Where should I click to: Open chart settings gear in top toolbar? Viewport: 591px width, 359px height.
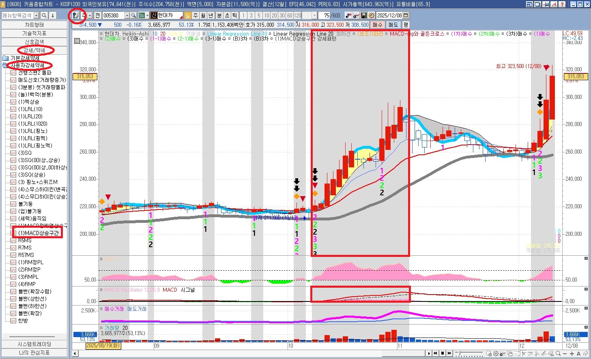coord(371,15)
